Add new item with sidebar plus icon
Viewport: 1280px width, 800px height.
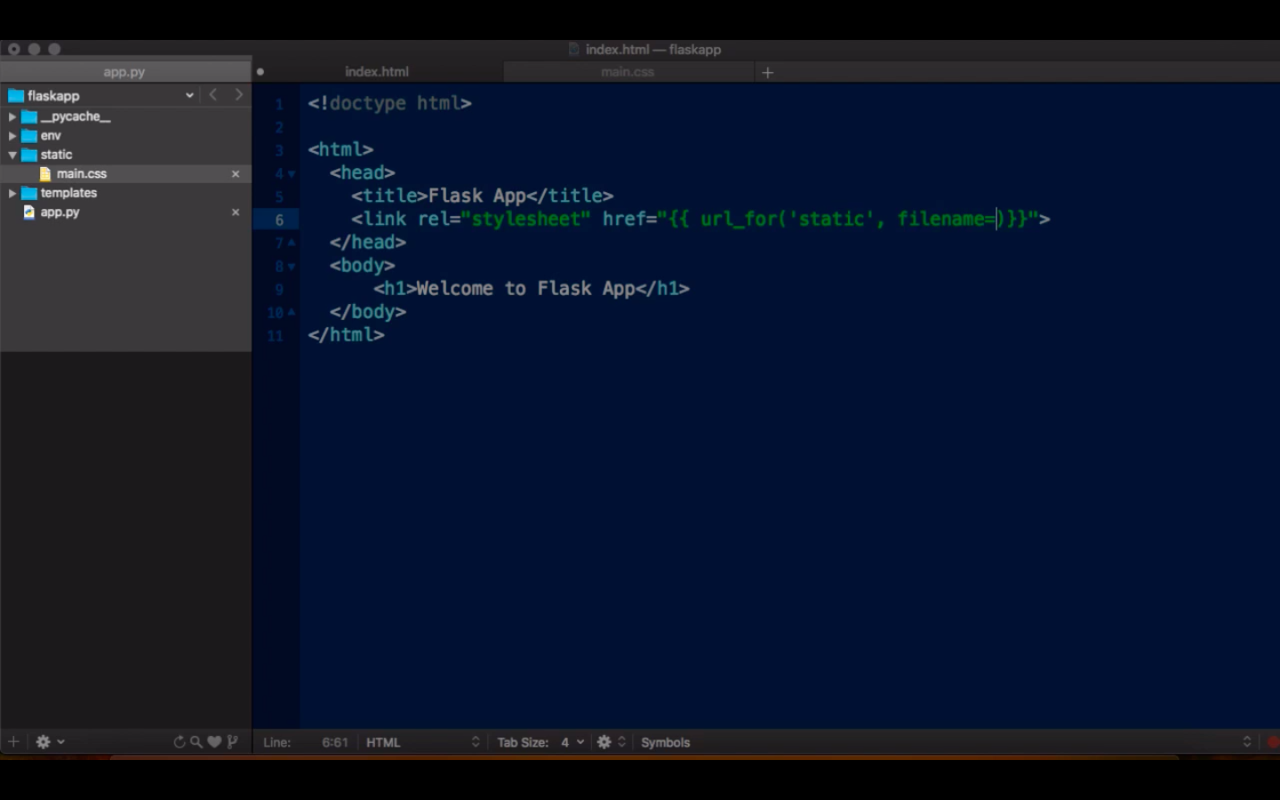click(x=13, y=741)
